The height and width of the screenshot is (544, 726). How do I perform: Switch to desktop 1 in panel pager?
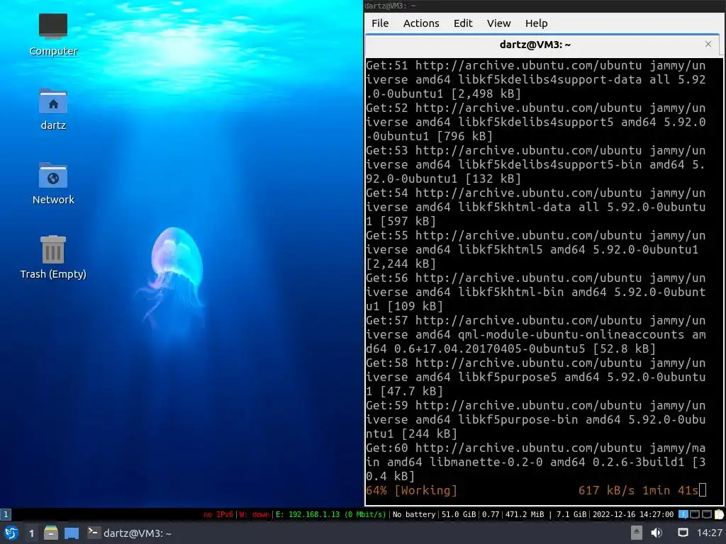click(31, 533)
